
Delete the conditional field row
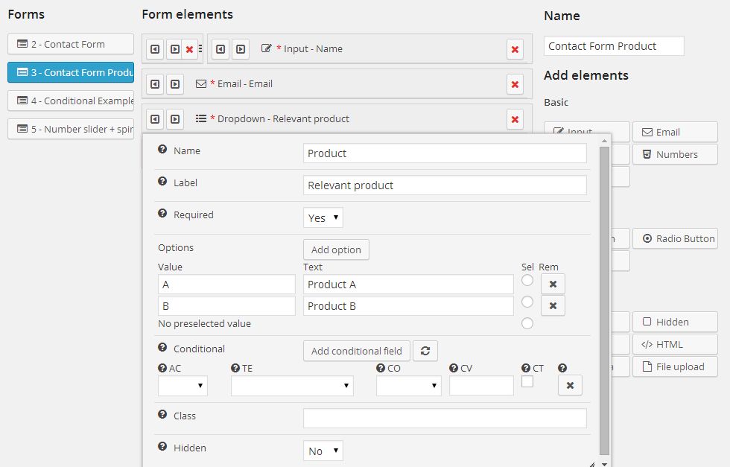570,385
